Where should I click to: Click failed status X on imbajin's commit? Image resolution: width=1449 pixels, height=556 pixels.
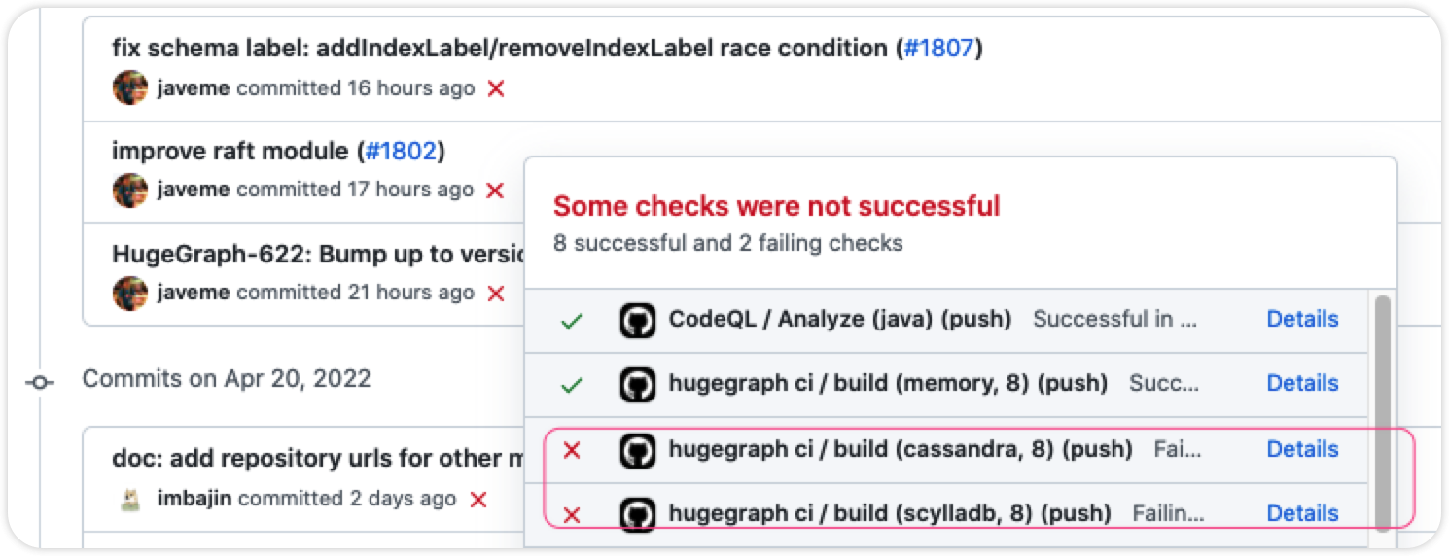coord(478,500)
